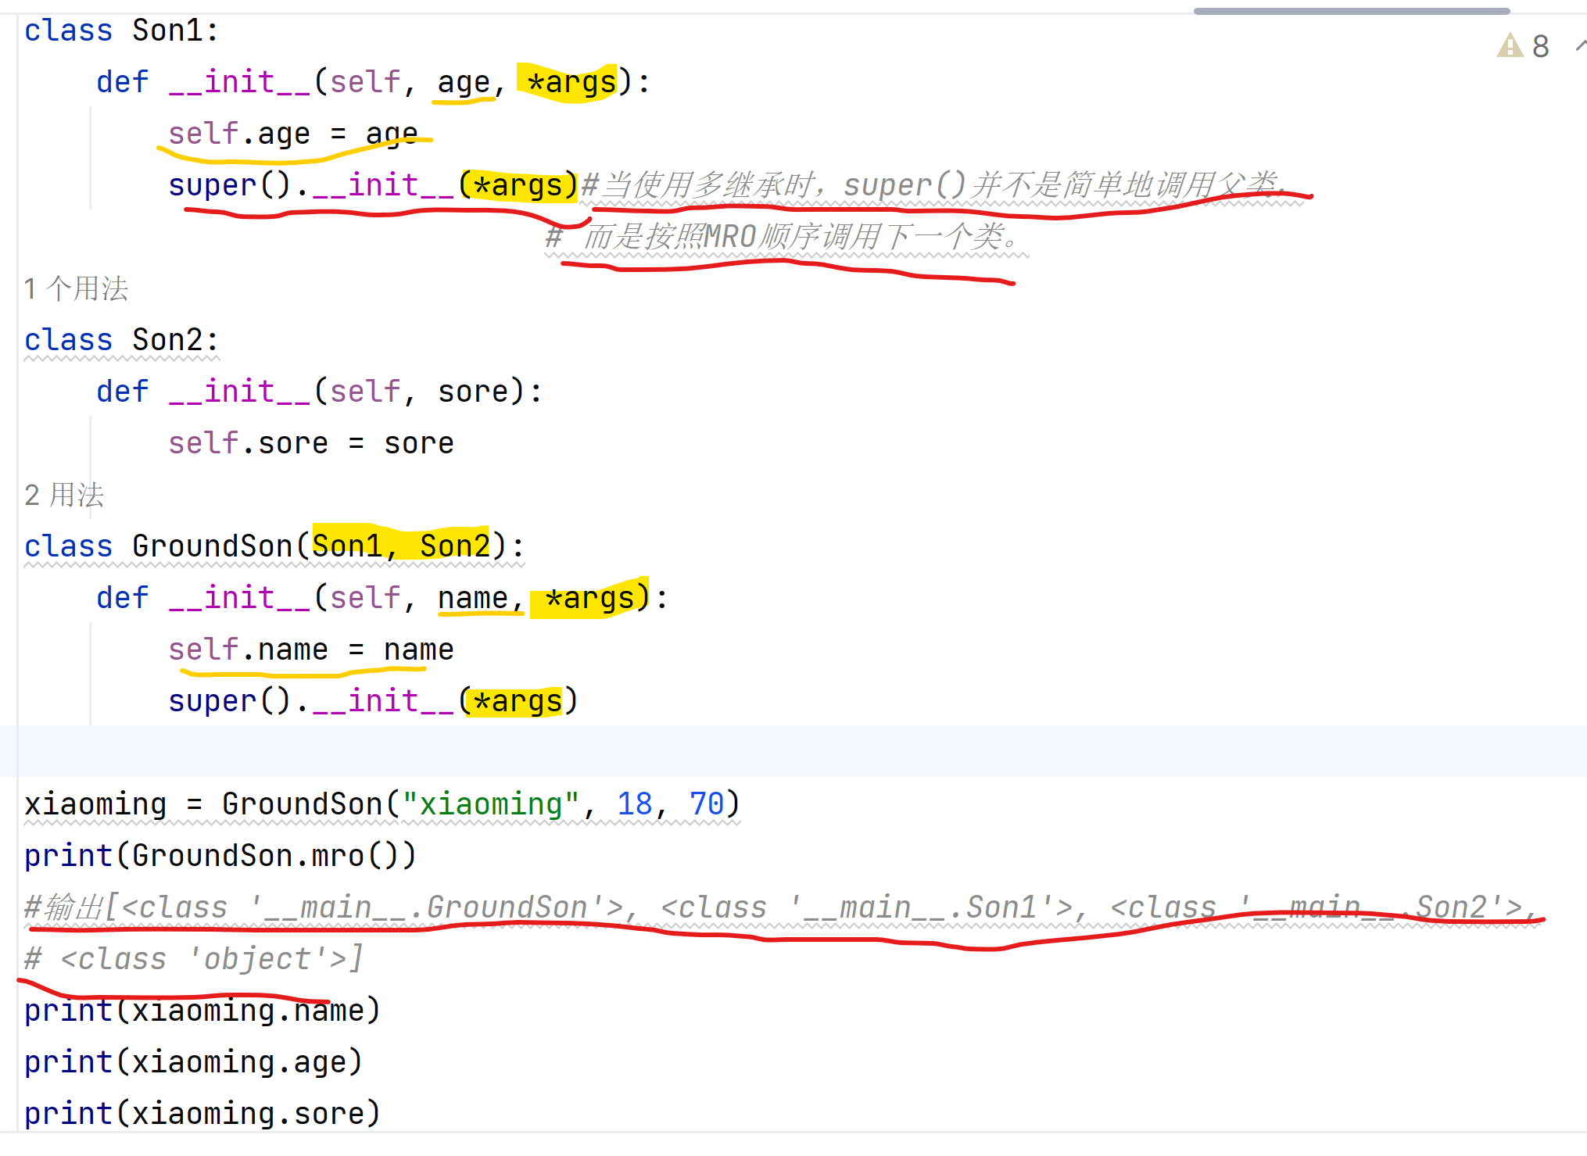
Task: Click the 'age' parameter in Son1 __init__
Action: pyautogui.click(x=464, y=82)
